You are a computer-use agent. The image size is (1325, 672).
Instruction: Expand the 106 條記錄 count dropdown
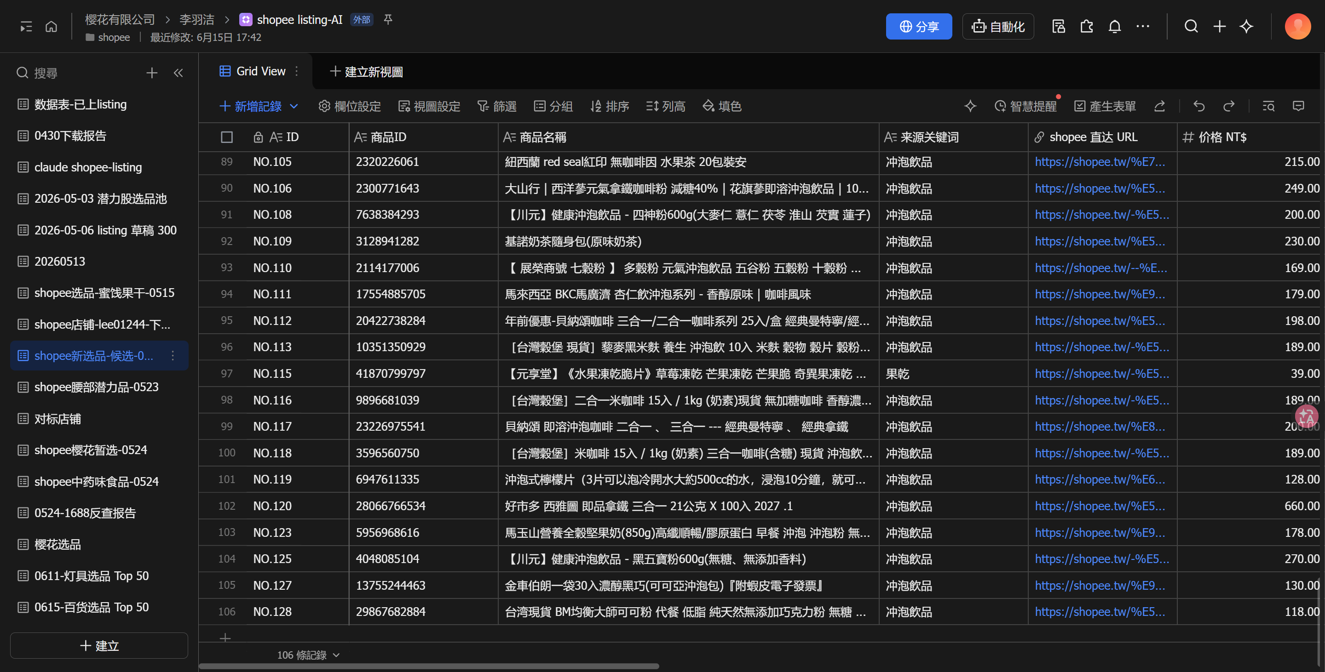(336, 655)
